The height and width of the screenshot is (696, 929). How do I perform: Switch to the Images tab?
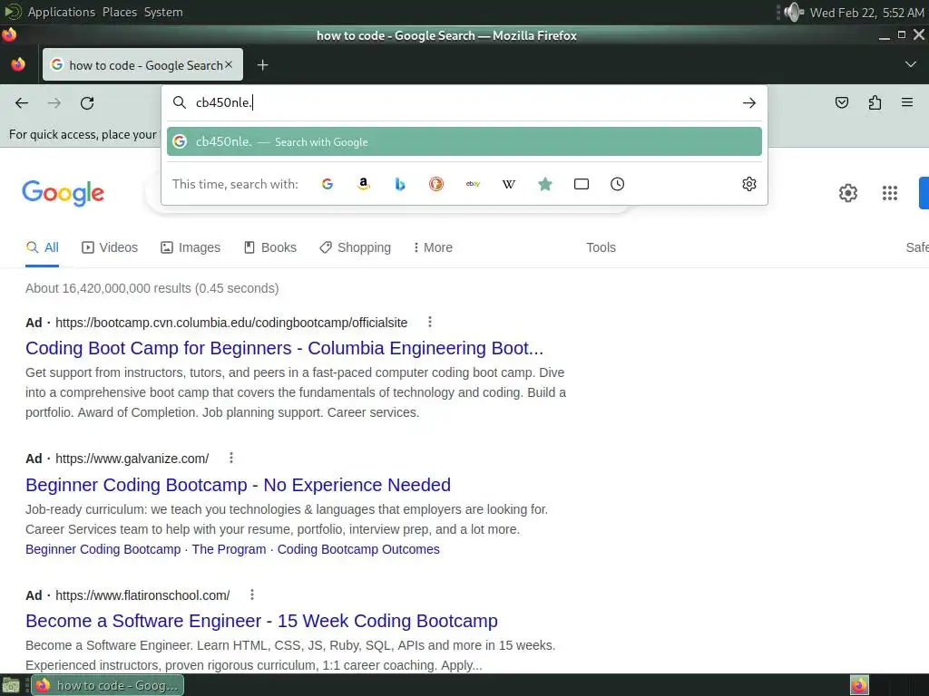[191, 247]
